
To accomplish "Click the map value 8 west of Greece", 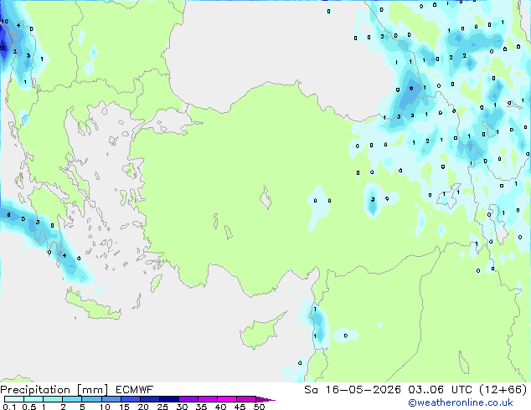I will 8,215.
